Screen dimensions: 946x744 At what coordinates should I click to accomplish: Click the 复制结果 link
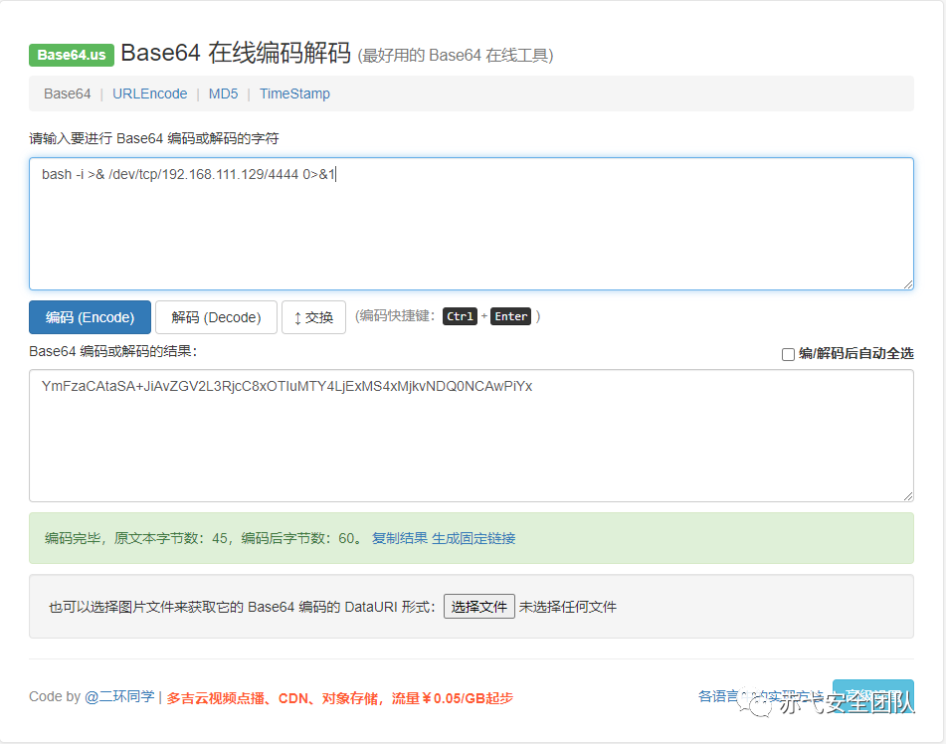(400, 538)
